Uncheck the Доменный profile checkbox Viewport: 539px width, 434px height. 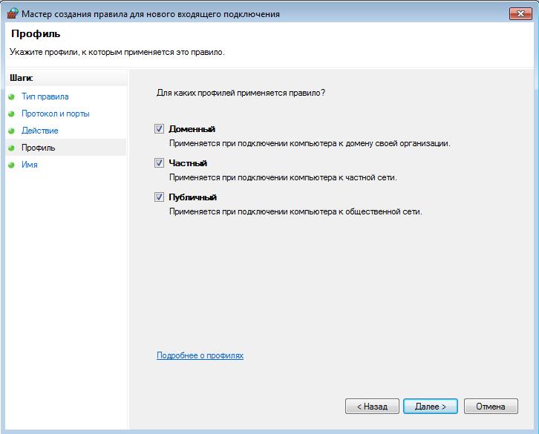[159, 129]
